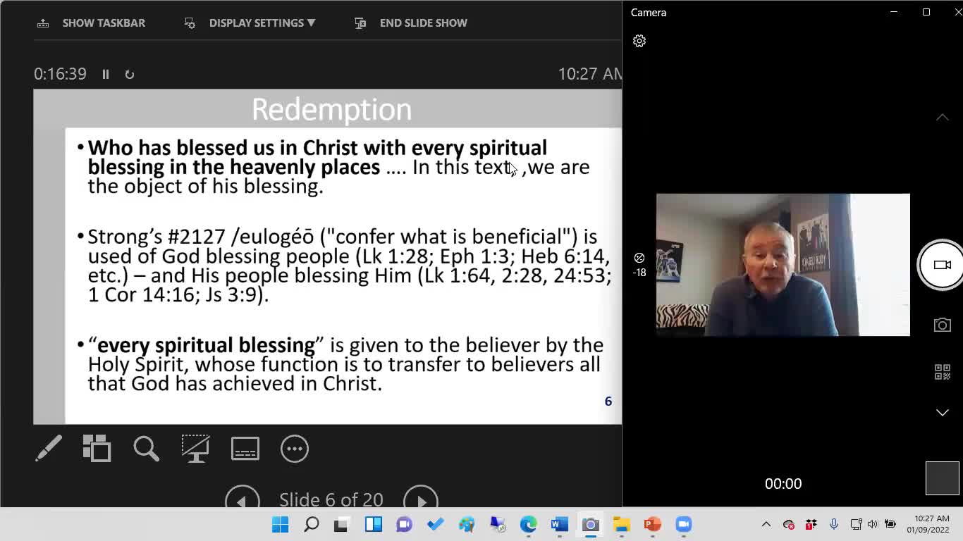Open Microsoft Edge from taskbar
Screen dimensions: 963x541
click(528, 525)
